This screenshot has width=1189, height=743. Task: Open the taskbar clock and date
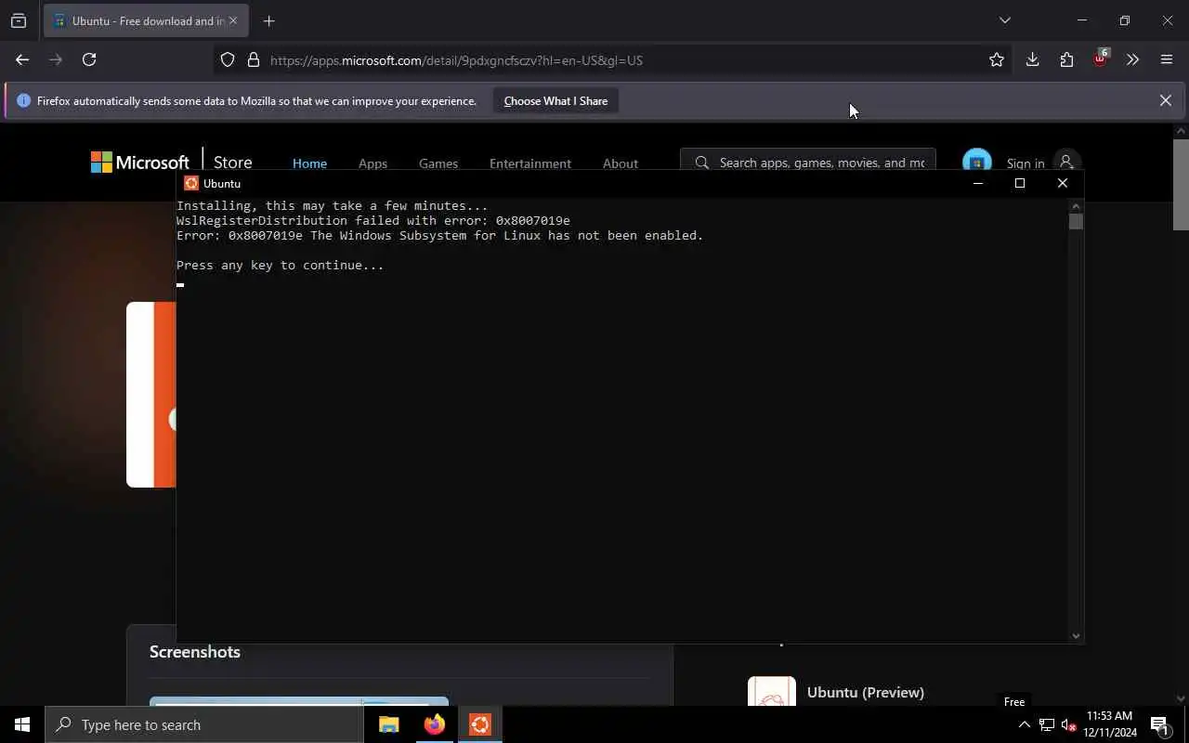pyautogui.click(x=1110, y=724)
